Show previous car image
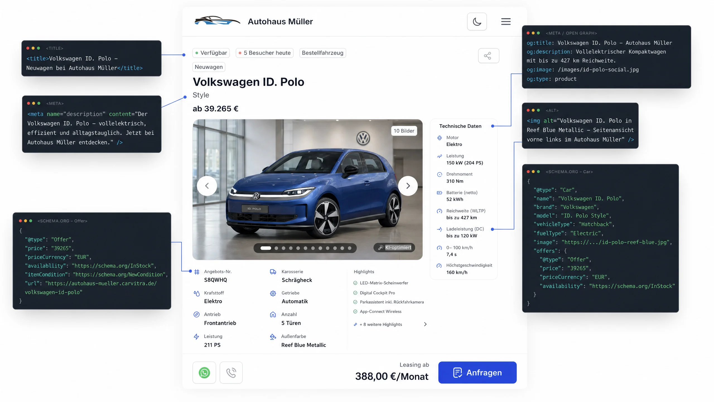 pyautogui.click(x=207, y=186)
